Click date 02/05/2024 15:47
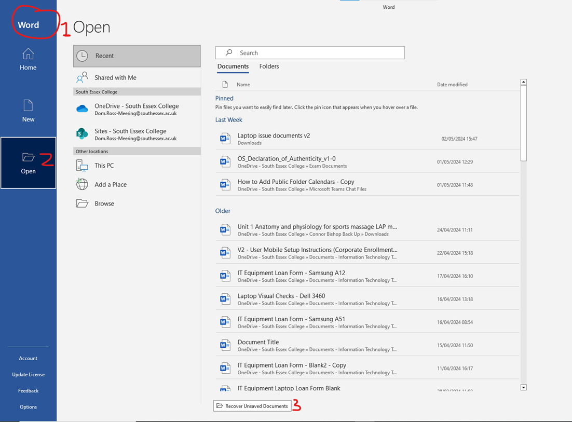The height and width of the screenshot is (422, 572). 459,139
